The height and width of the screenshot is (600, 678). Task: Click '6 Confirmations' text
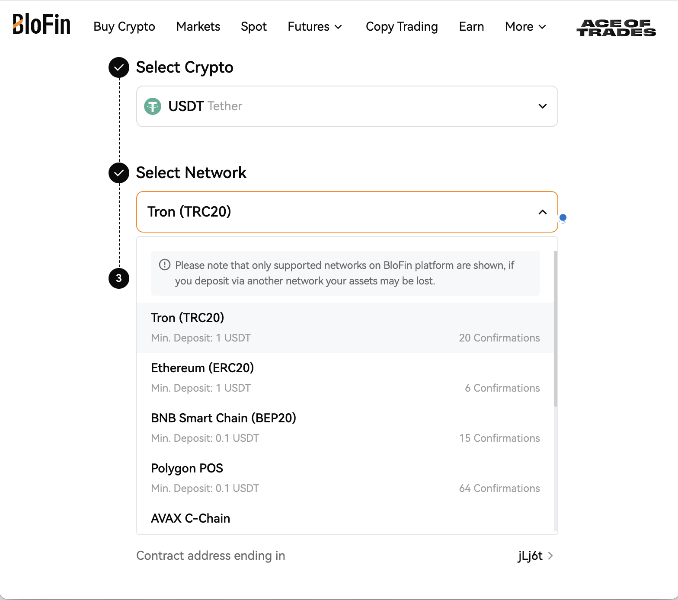point(502,388)
